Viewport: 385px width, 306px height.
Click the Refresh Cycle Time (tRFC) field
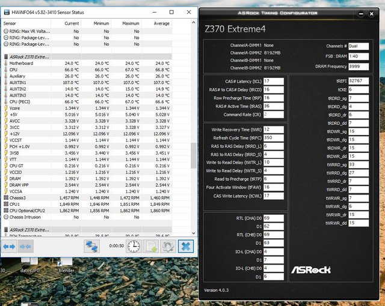click(x=274, y=138)
